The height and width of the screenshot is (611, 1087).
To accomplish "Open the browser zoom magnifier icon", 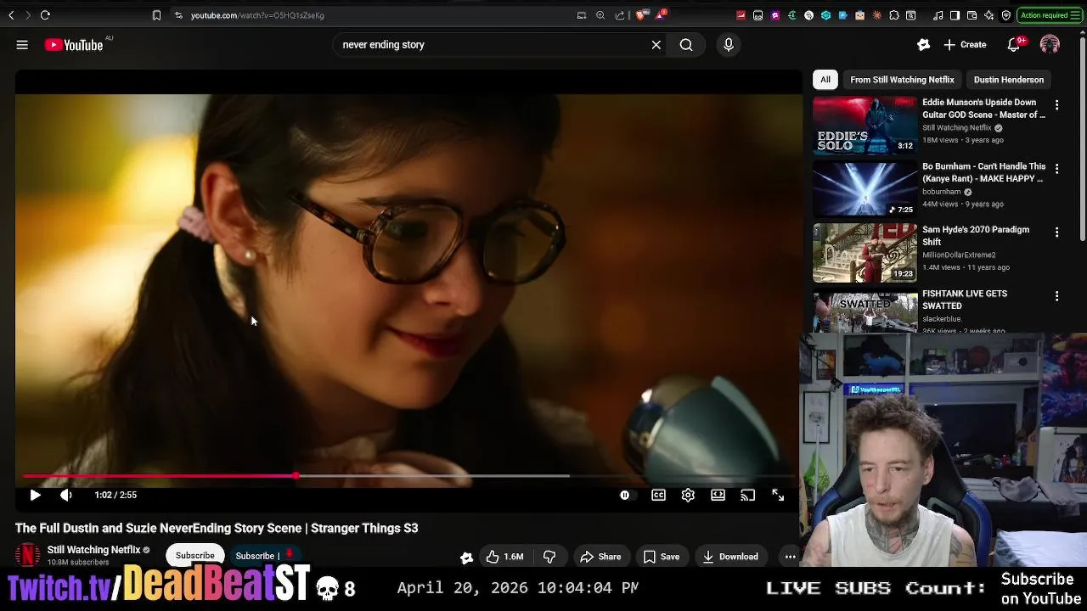I will pyautogui.click(x=600, y=15).
